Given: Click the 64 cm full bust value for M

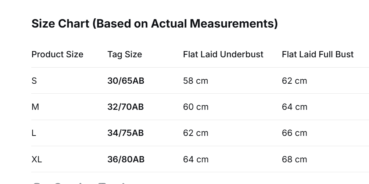Looking at the screenshot, I should click(x=294, y=107).
